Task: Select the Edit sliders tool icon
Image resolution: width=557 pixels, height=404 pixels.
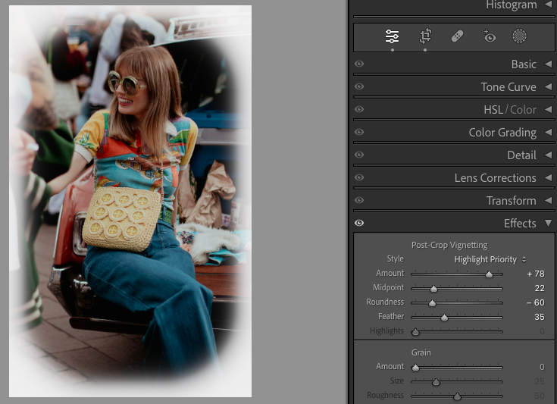Action: (x=392, y=36)
